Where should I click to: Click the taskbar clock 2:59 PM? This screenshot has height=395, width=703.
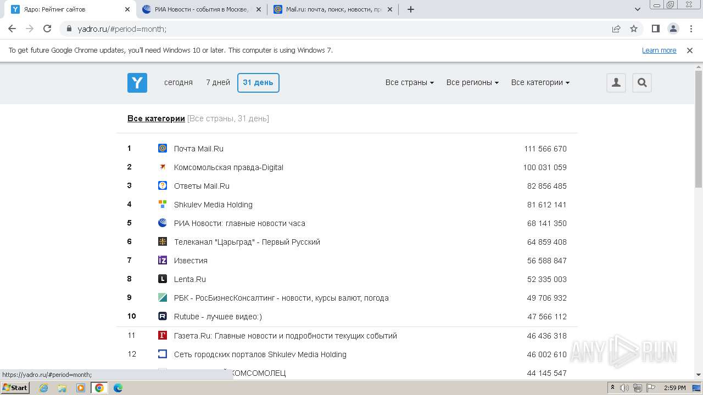[x=674, y=388]
